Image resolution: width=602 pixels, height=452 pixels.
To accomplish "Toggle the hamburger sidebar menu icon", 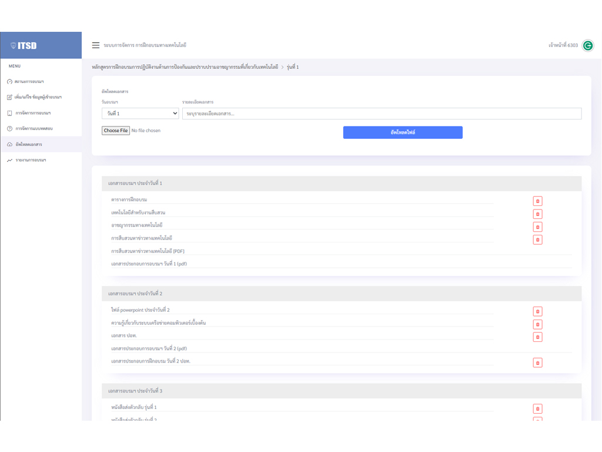I will click(x=96, y=45).
